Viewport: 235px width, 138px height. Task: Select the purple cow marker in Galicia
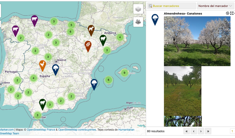(x=15, y=31)
